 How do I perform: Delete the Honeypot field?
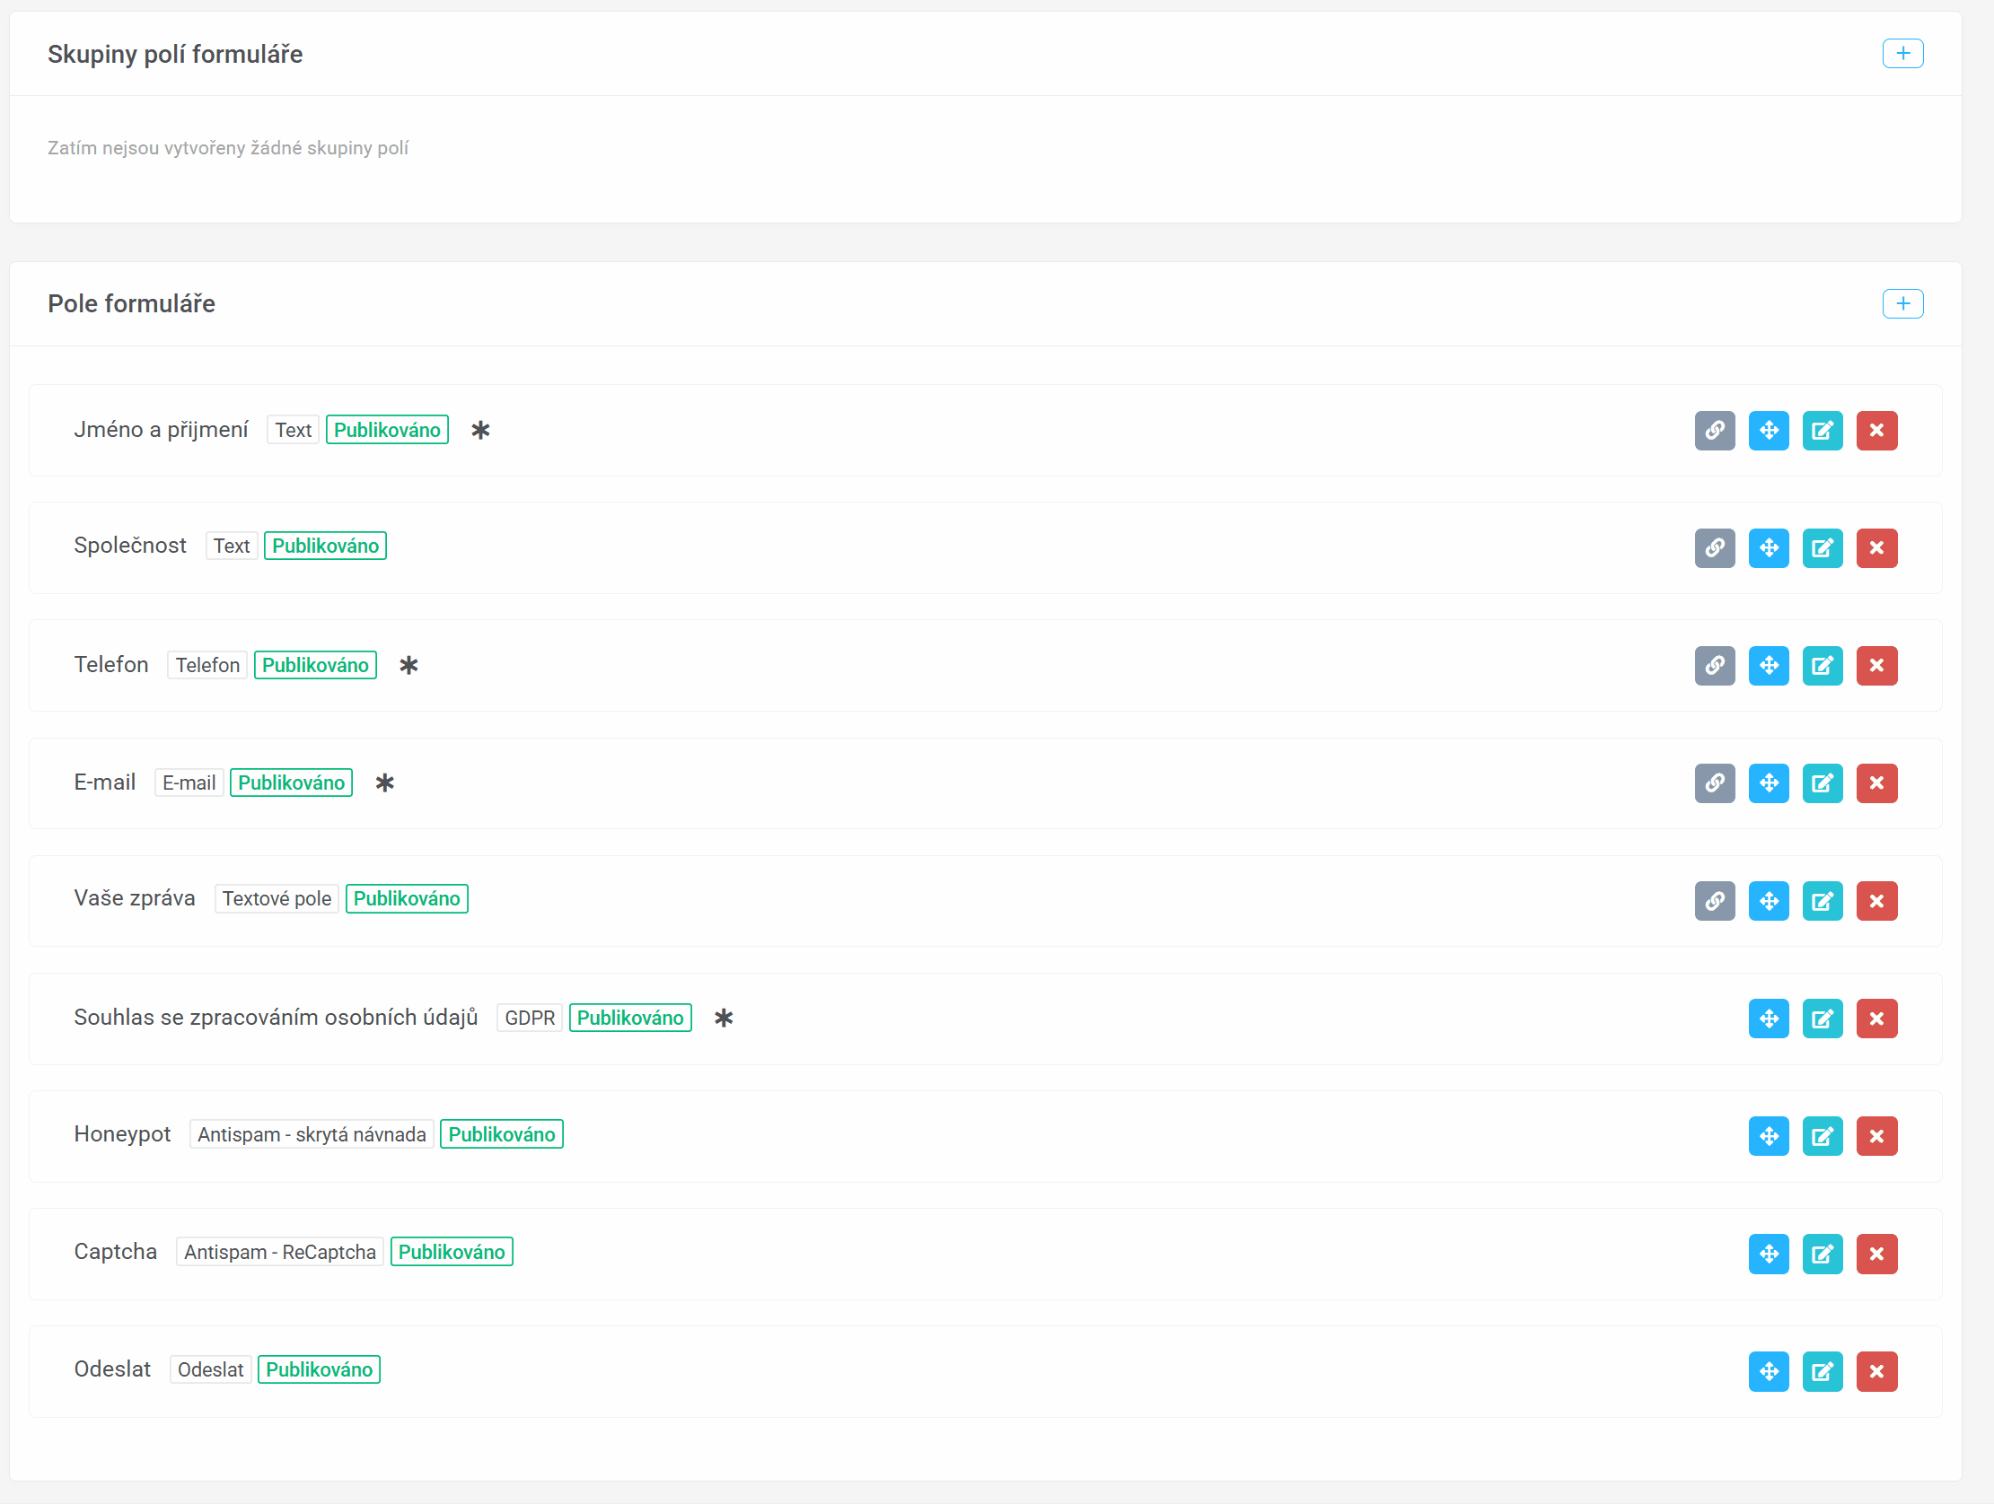click(1875, 1136)
